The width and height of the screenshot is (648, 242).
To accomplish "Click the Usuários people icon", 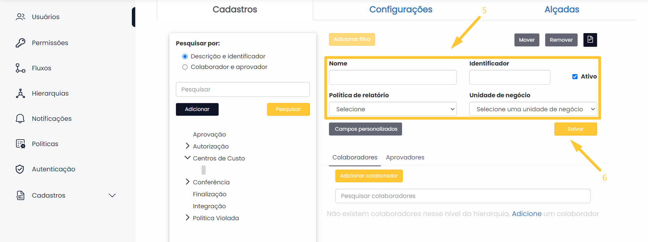I will point(20,17).
